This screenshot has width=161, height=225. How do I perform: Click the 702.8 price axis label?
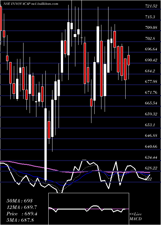[150, 39]
